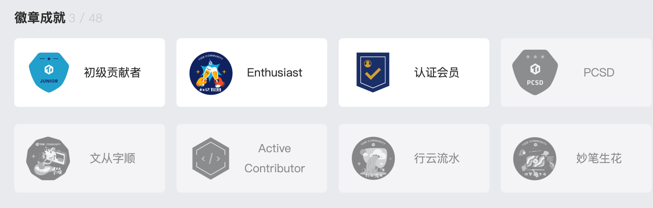The height and width of the screenshot is (208, 653).
Task: Open the 认证会员 badge label
Action: click(x=437, y=73)
